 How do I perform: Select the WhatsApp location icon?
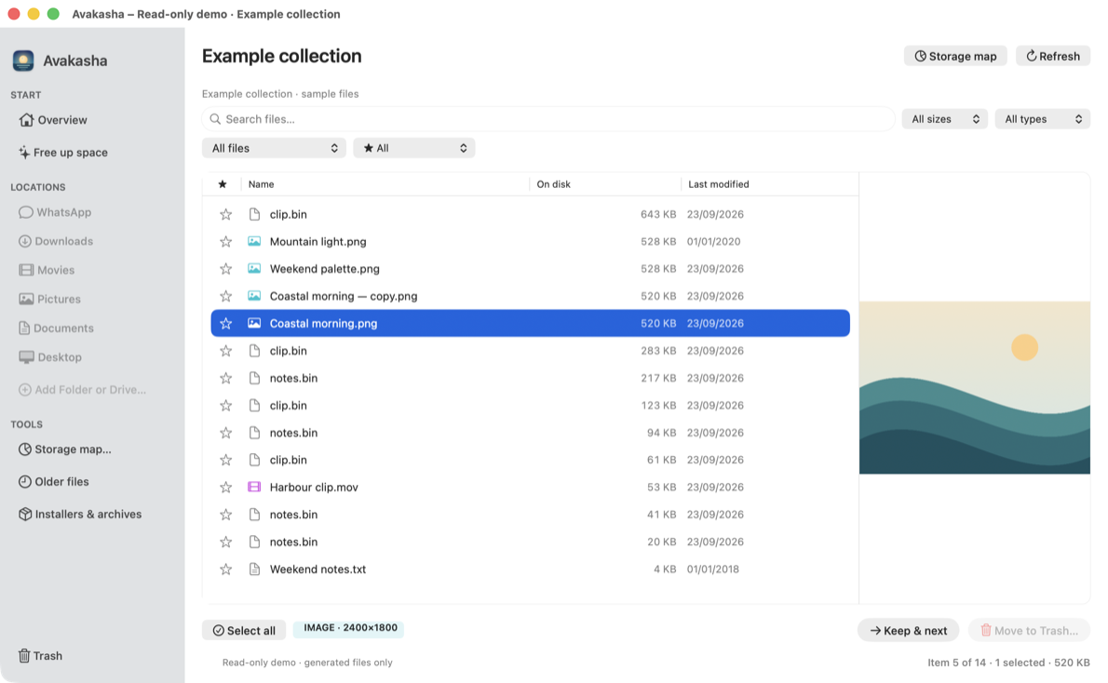26,212
